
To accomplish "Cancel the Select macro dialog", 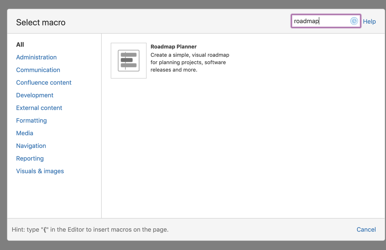I will pos(366,230).
